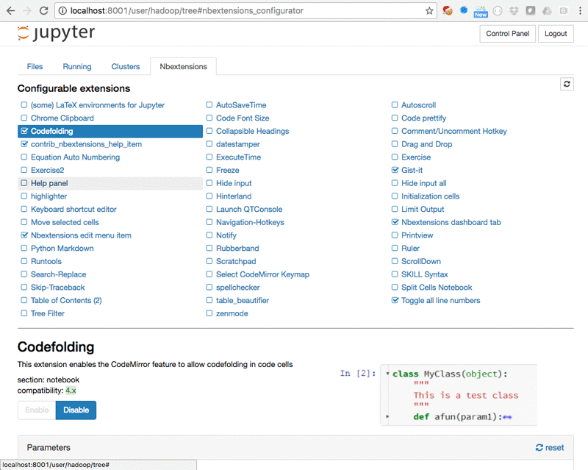Click the blue 'New' browser extension icon
Image resolution: width=588 pixels, height=470 pixels.
click(481, 11)
